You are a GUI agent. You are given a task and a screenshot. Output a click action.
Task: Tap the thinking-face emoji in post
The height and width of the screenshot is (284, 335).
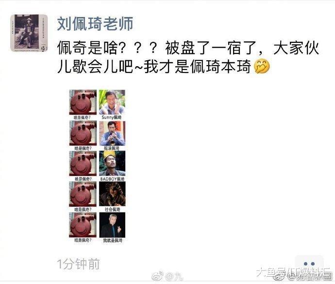pyautogui.click(x=262, y=67)
